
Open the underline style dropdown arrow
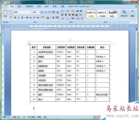point(24,18)
